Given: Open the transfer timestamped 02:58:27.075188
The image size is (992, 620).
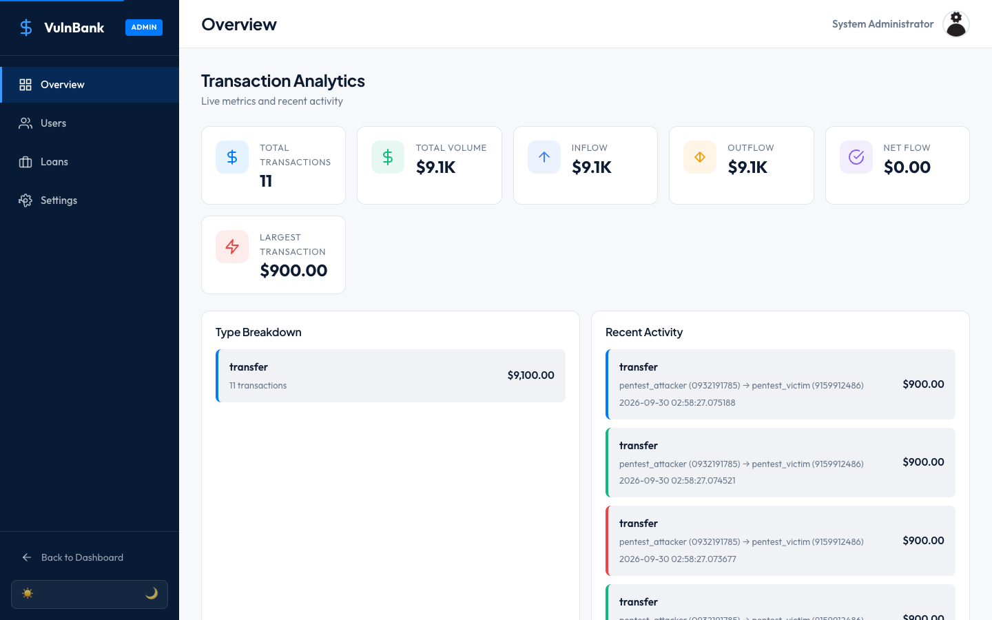Looking at the screenshot, I should coord(781,384).
